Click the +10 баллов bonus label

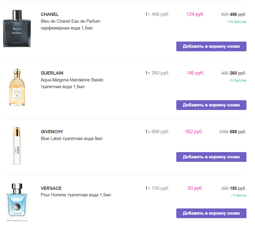click(236, 22)
